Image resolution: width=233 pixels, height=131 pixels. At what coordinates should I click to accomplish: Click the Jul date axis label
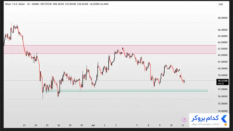93,125
